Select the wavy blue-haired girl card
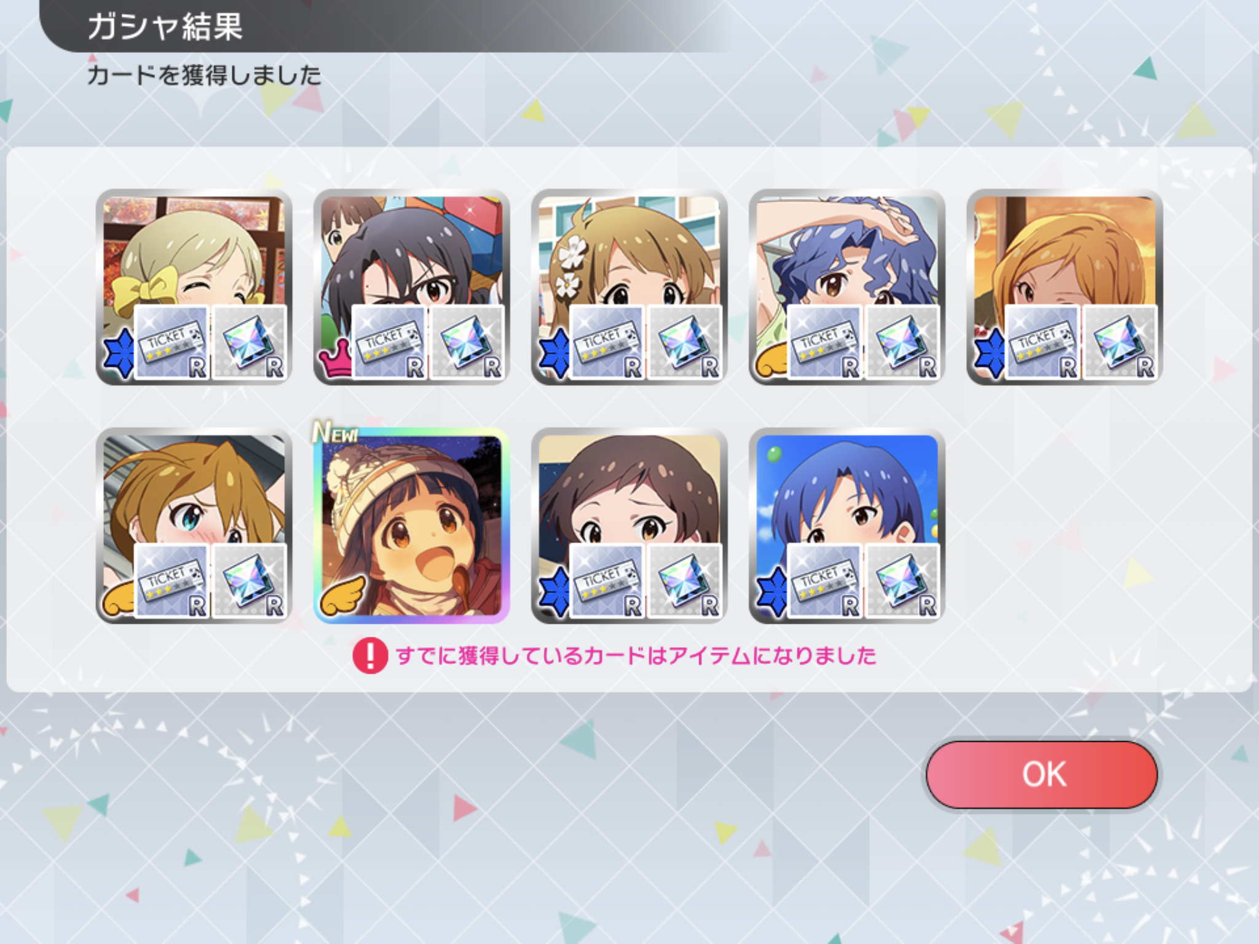The width and height of the screenshot is (1259, 944). coord(847,287)
